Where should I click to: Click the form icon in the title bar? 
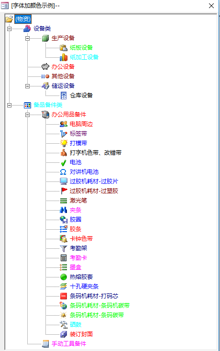[5, 6]
